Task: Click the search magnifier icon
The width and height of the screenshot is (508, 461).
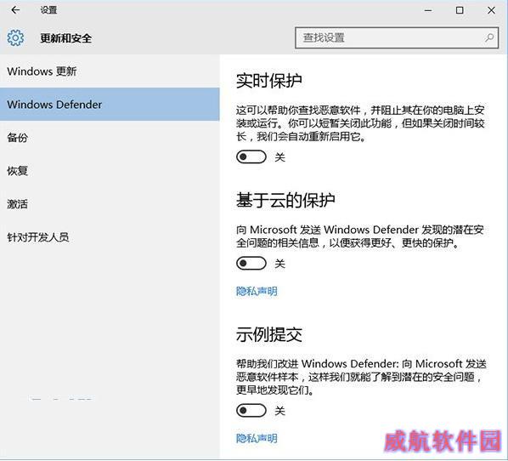Action: tap(489, 37)
